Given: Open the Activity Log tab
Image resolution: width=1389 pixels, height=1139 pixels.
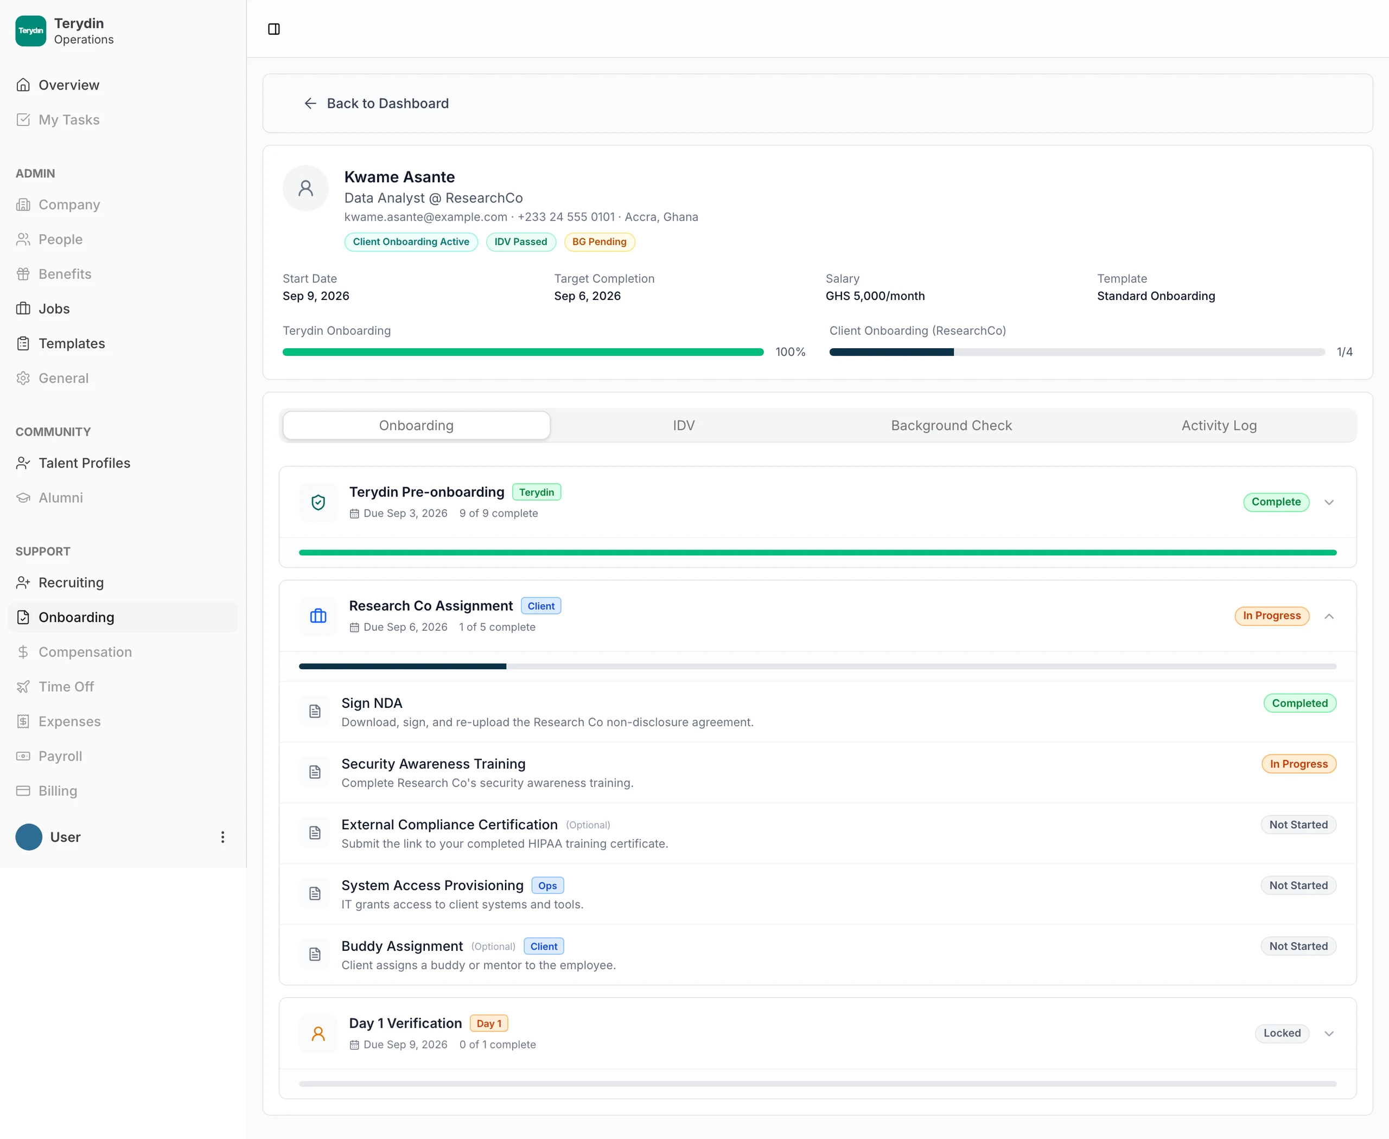Looking at the screenshot, I should [1219, 426].
